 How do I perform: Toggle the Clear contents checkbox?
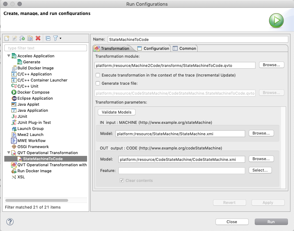click(x=122, y=180)
